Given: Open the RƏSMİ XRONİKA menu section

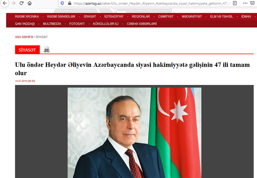Looking at the screenshot, I should [x=27, y=17].
